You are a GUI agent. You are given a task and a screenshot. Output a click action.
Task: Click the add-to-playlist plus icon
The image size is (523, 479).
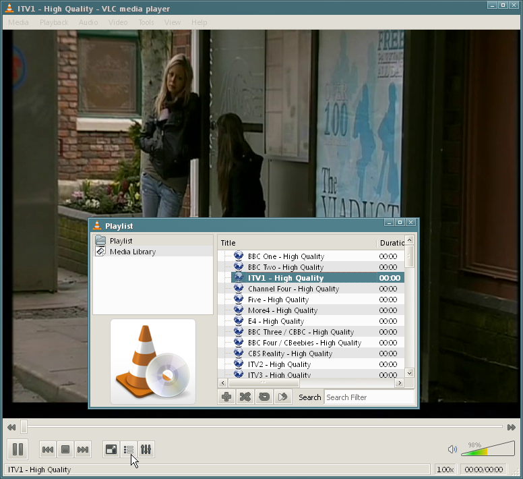(226, 397)
